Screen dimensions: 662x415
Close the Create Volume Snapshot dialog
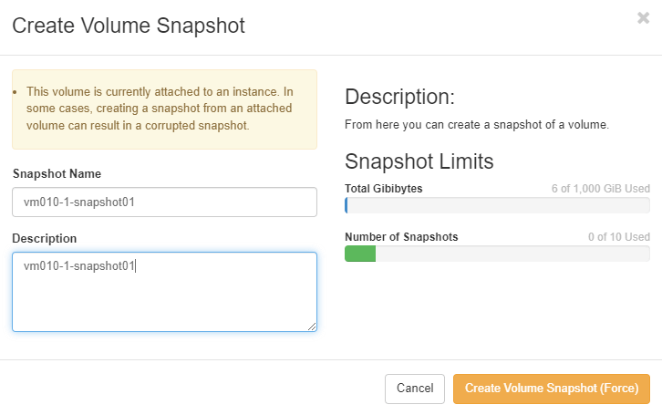point(643,18)
